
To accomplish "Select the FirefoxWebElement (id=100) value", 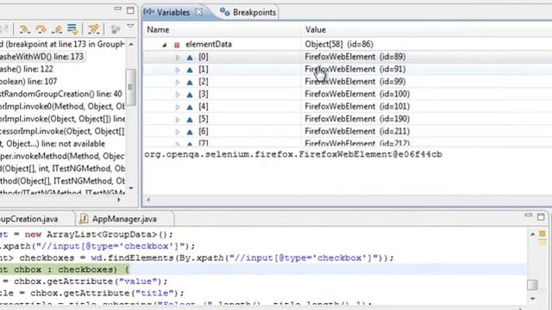I will (357, 94).
